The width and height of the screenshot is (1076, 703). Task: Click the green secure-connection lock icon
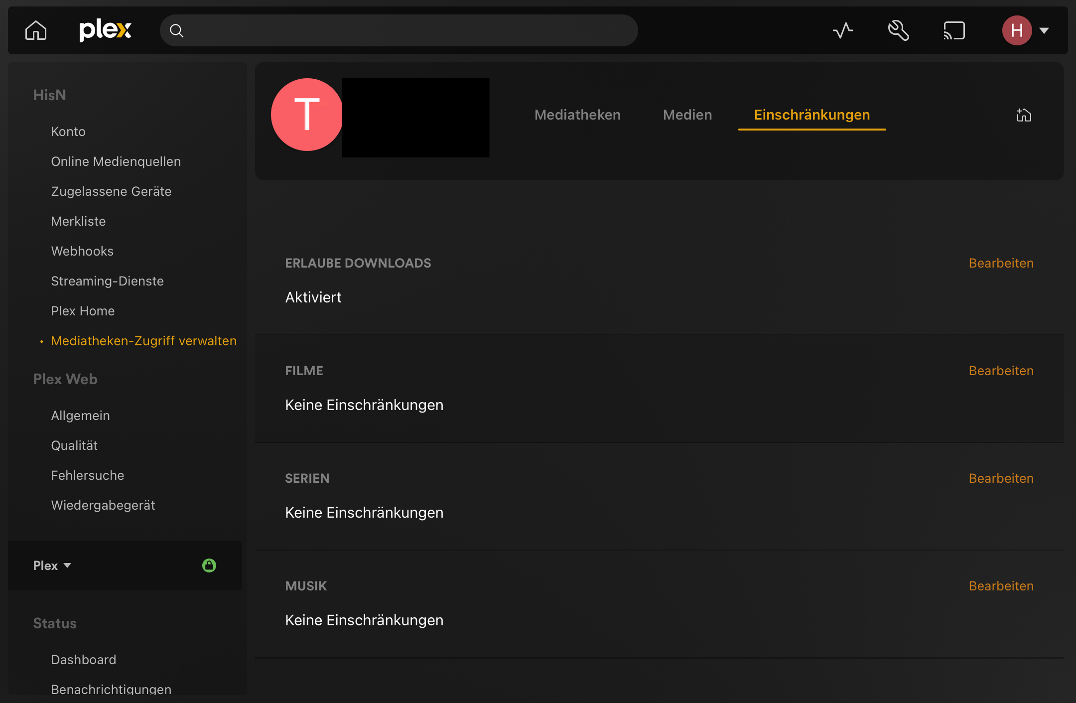pyautogui.click(x=209, y=565)
